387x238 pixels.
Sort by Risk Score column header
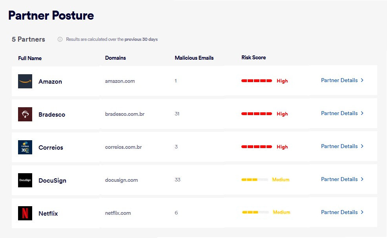[x=254, y=57]
